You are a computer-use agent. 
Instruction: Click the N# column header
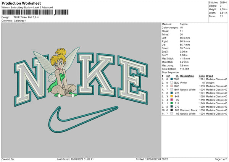pos(168,76)
